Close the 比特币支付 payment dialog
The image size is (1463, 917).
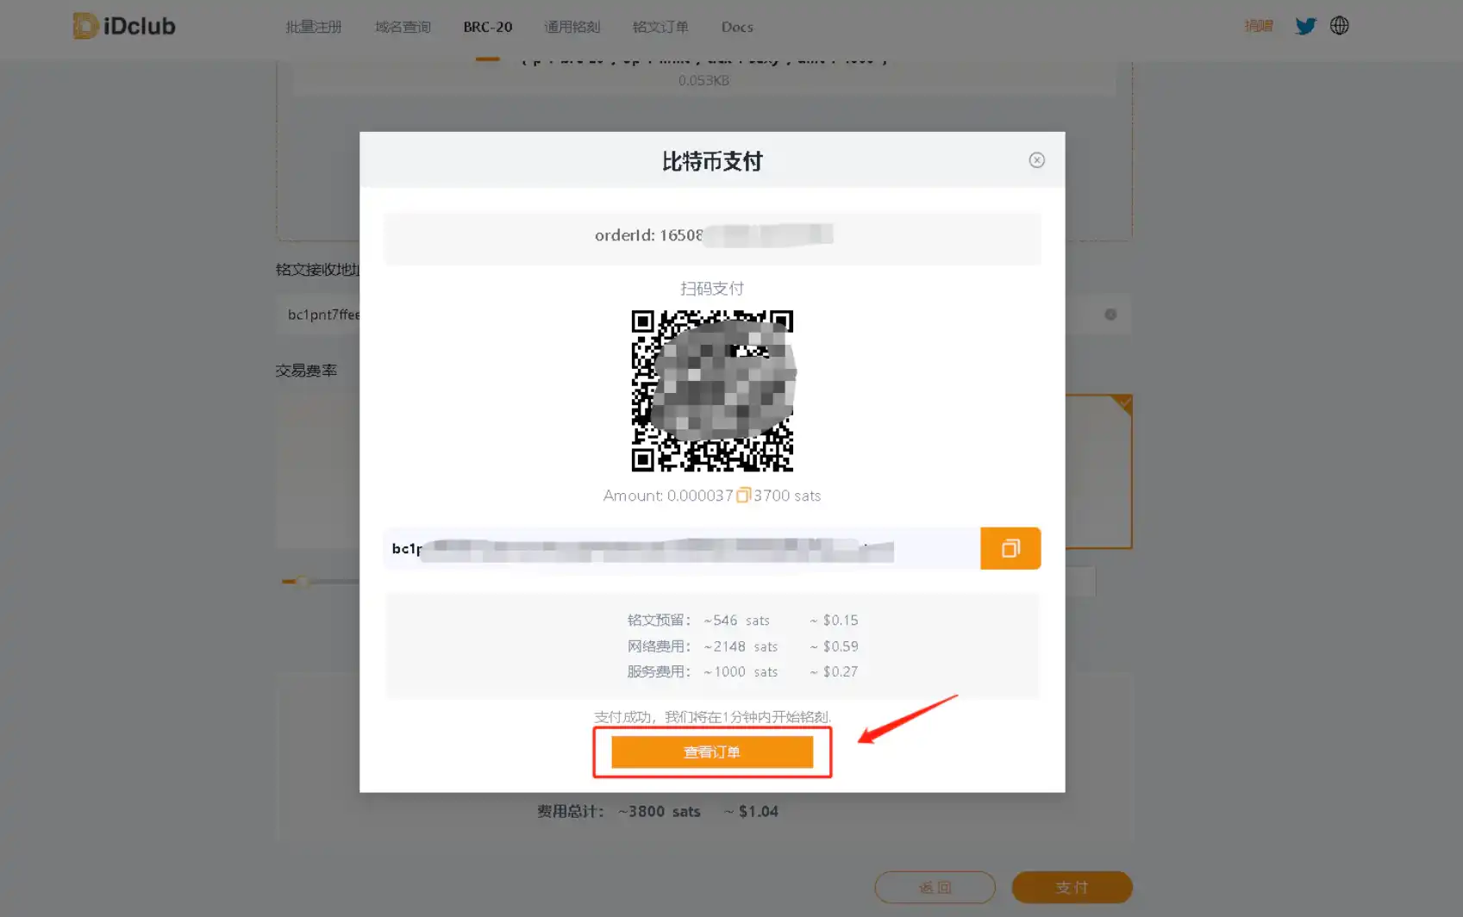coord(1036,159)
